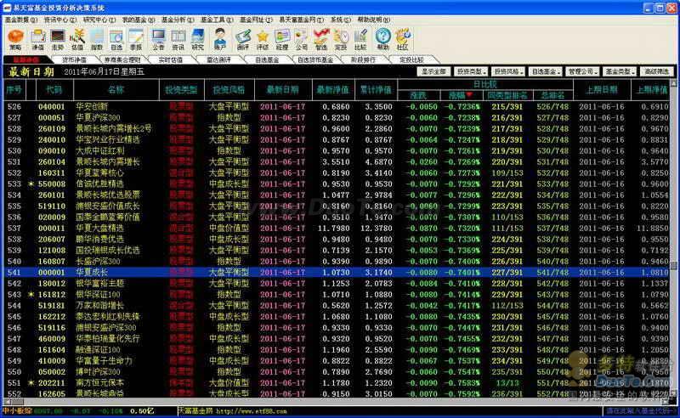Click the red sort arrow on 涨幅 column

[x=470, y=95]
